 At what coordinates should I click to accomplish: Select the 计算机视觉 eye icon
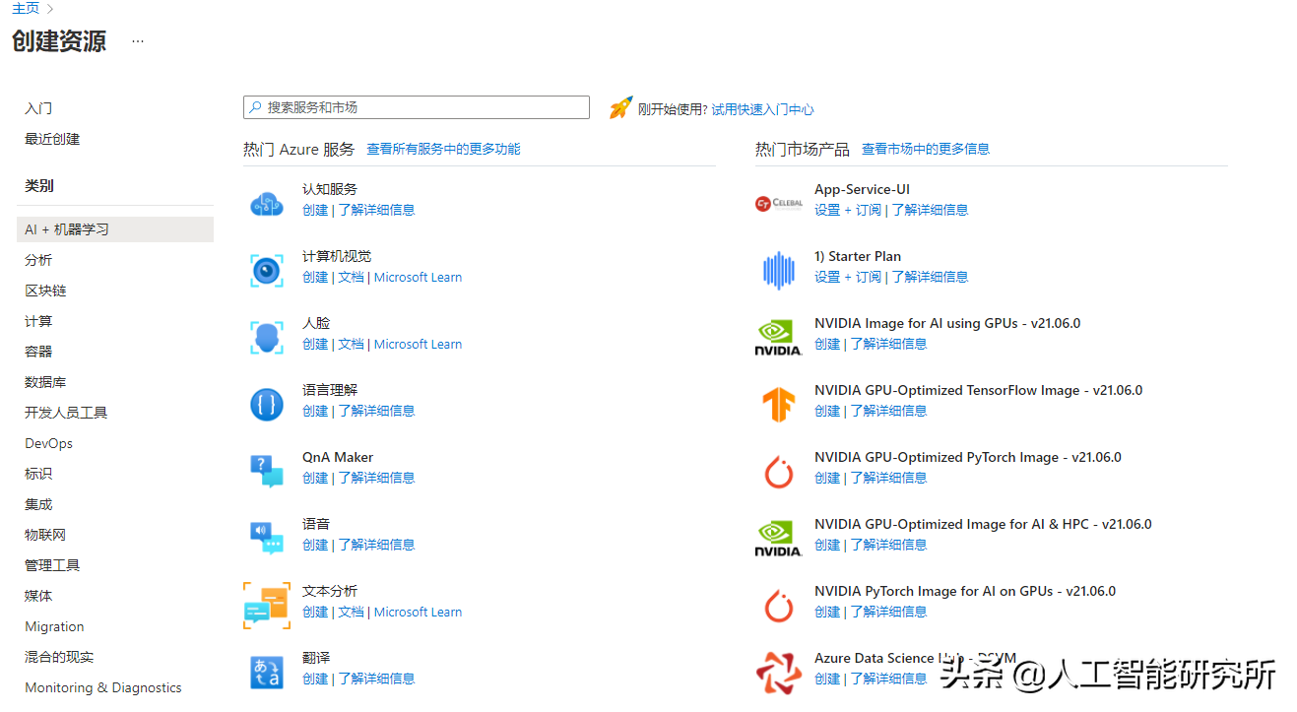267,270
